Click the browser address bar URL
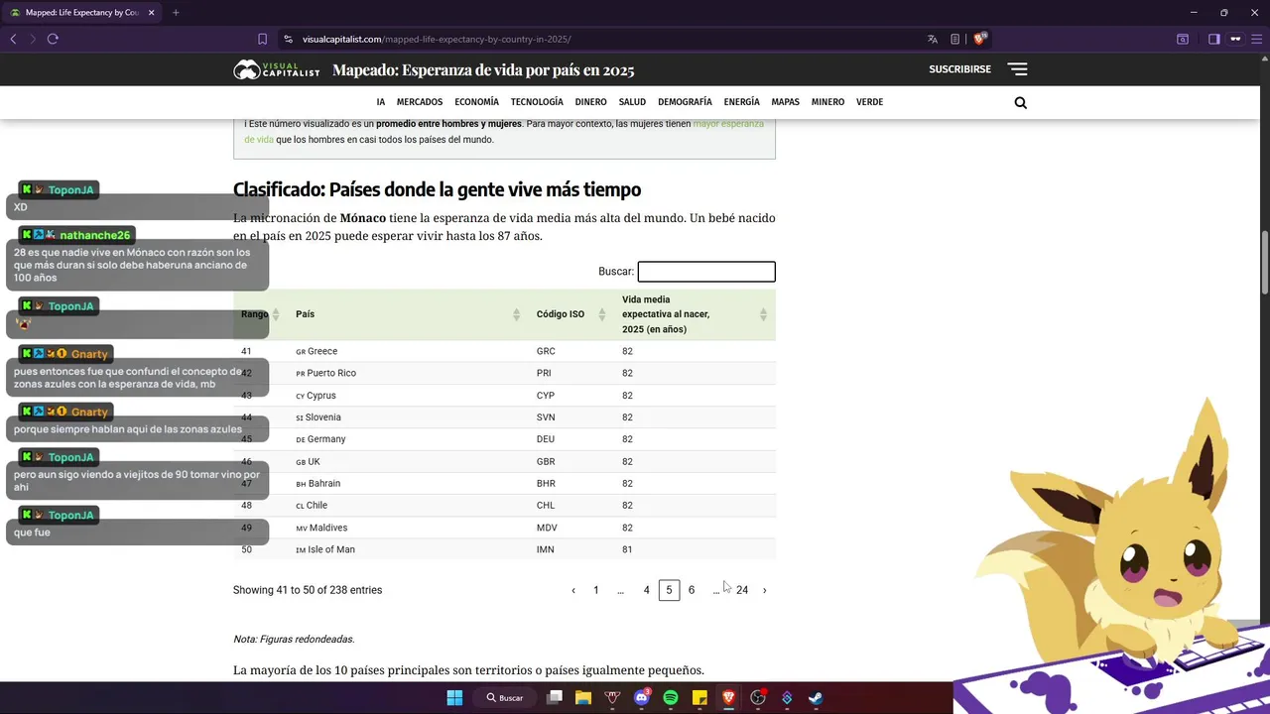This screenshot has width=1270, height=714. [437, 39]
